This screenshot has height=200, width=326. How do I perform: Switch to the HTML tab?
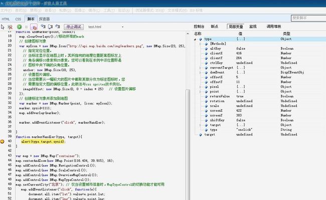click(x=6, y=19)
